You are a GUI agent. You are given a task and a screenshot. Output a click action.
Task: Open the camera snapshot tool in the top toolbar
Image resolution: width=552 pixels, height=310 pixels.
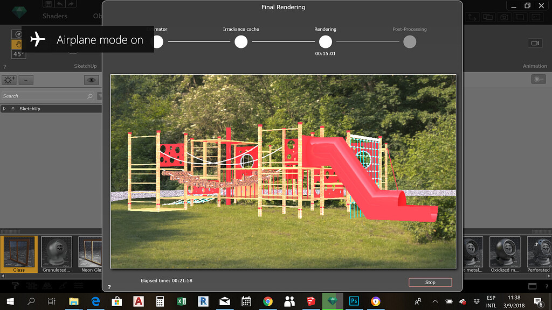click(503, 17)
